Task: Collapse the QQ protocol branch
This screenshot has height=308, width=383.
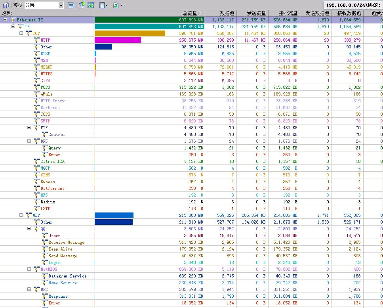Action: pyautogui.click(x=29, y=229)
